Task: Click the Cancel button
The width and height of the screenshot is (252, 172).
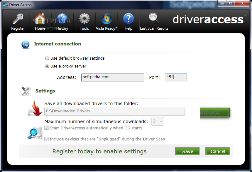Action: [218, 151]
